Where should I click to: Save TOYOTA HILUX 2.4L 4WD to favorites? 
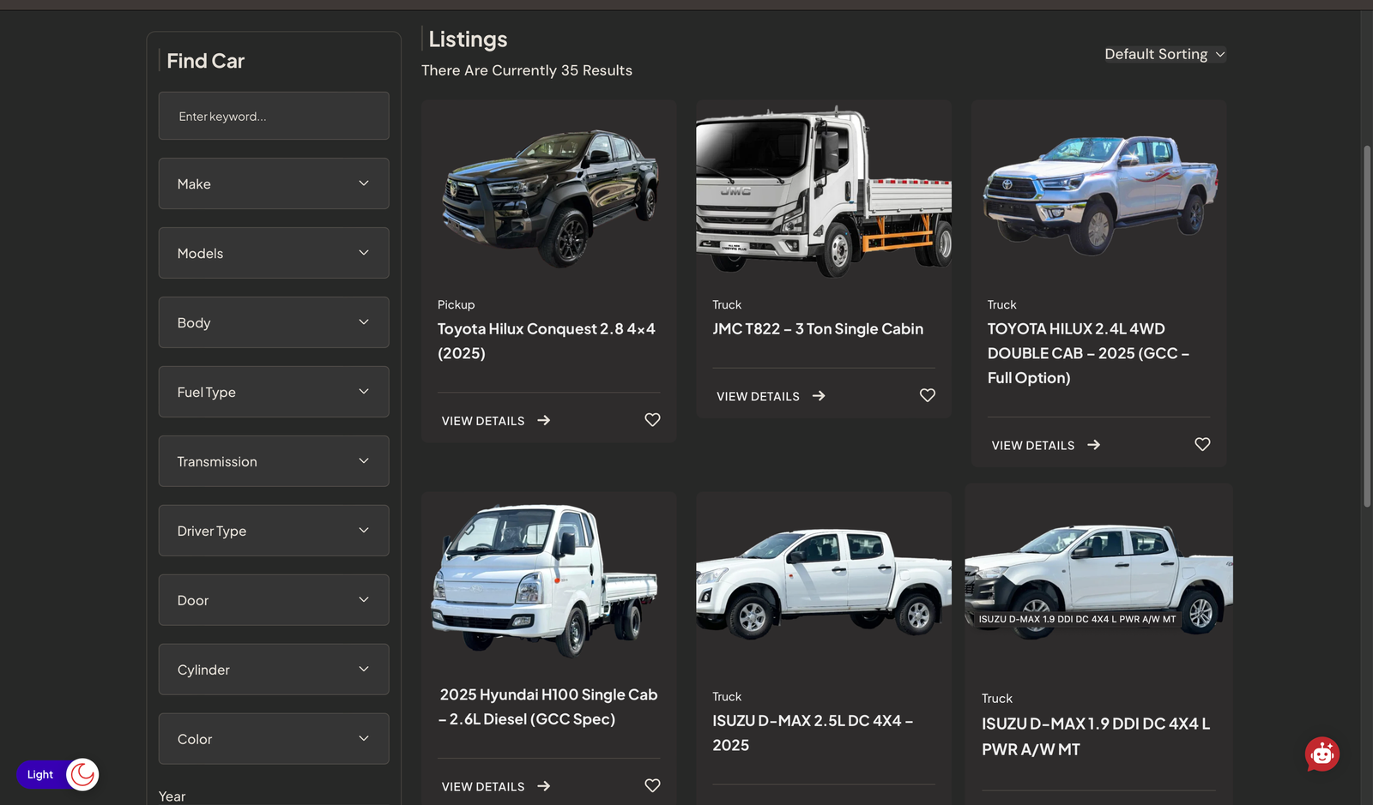(x=1202, y=444)
